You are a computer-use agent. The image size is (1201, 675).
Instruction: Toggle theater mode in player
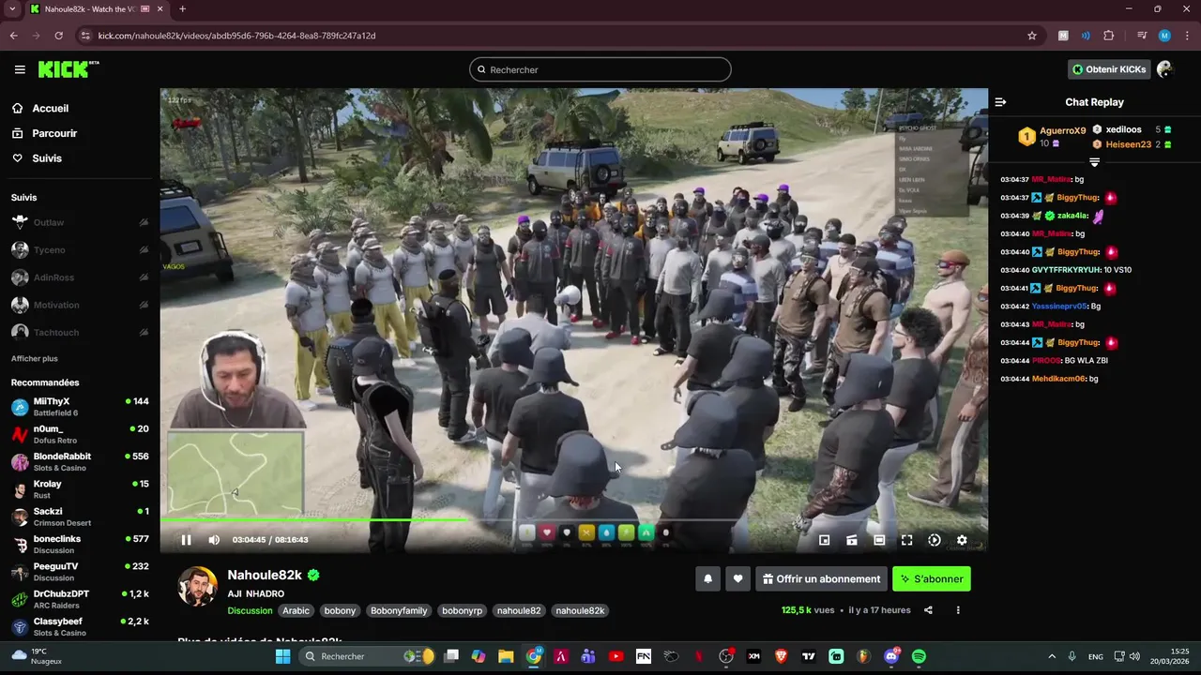(879, 540)
